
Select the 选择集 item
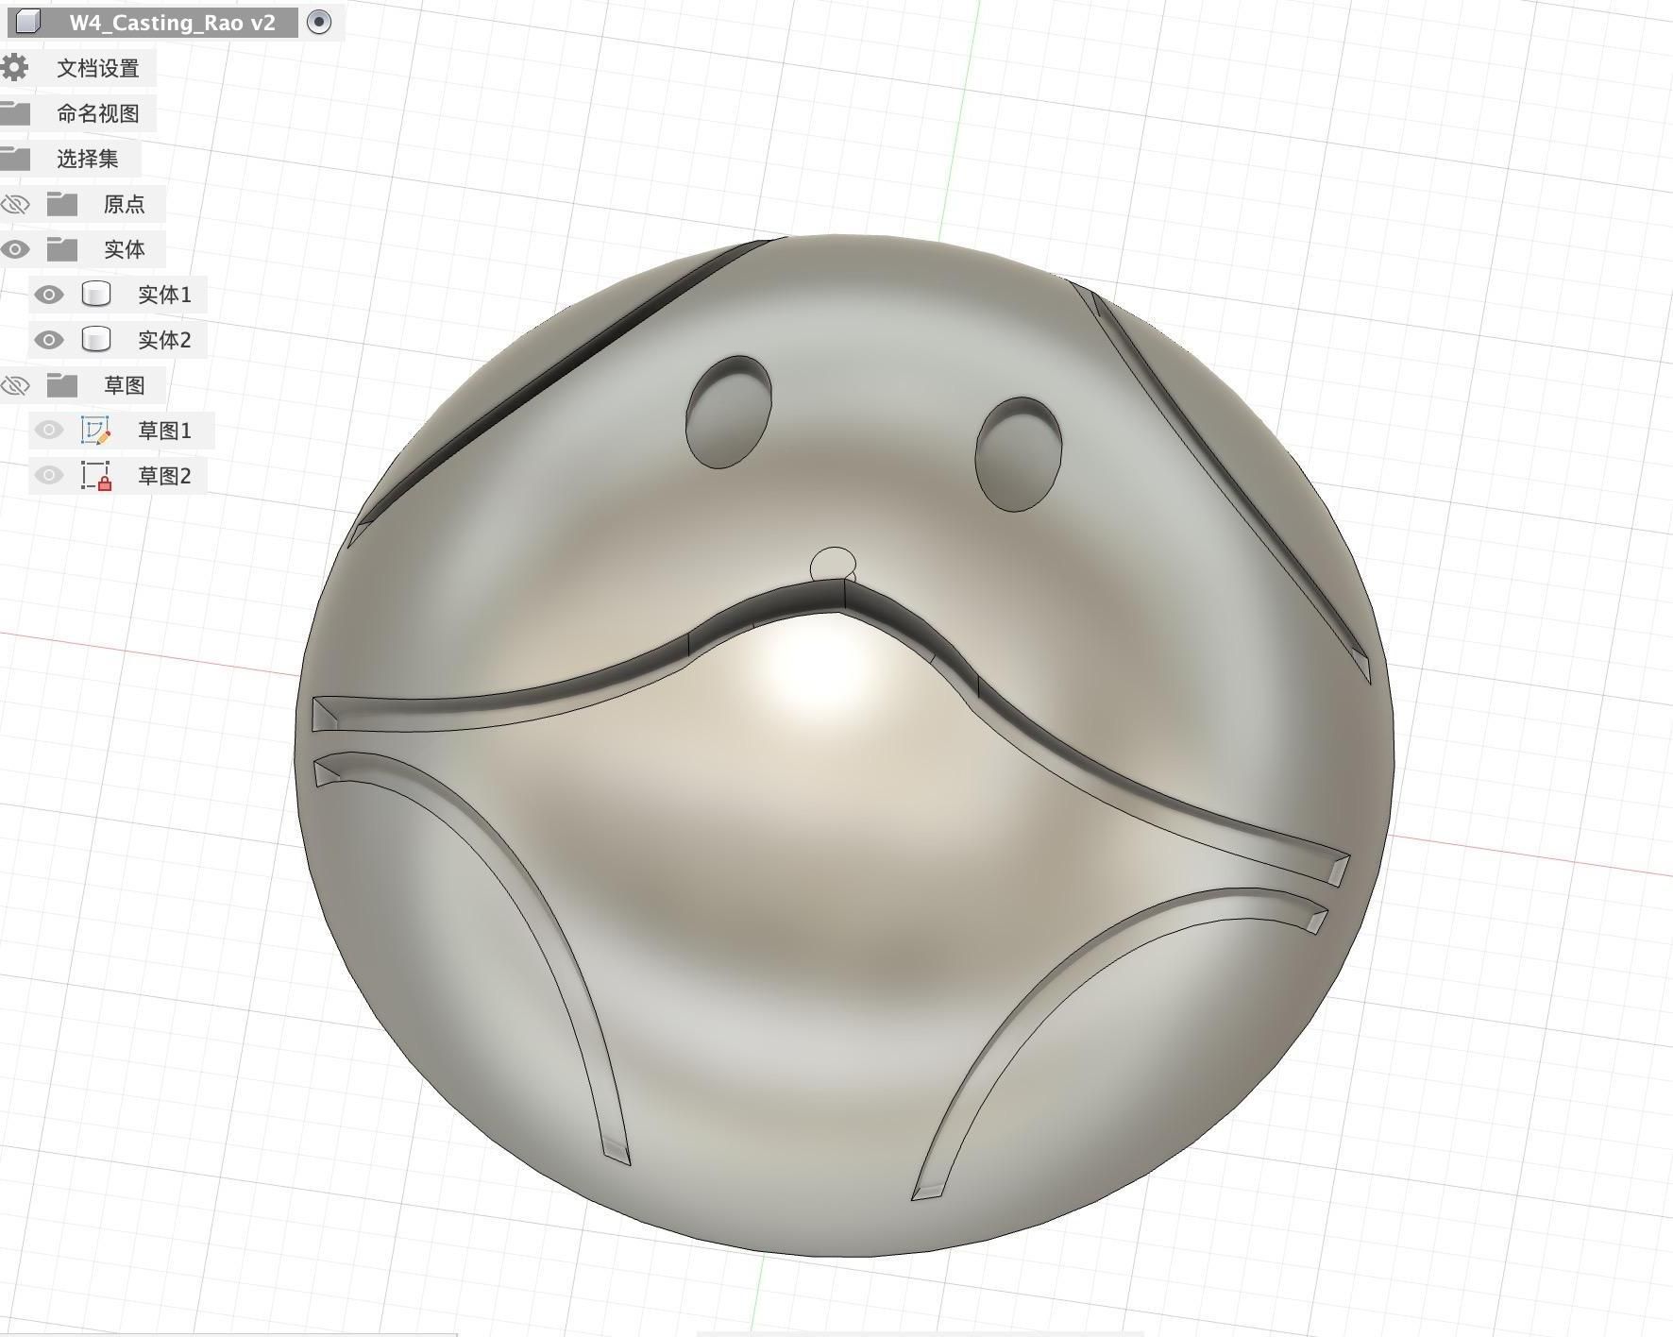coord(88,159)
